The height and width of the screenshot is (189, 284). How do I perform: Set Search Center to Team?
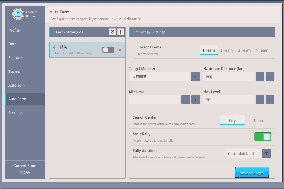(x=258, y=120)
